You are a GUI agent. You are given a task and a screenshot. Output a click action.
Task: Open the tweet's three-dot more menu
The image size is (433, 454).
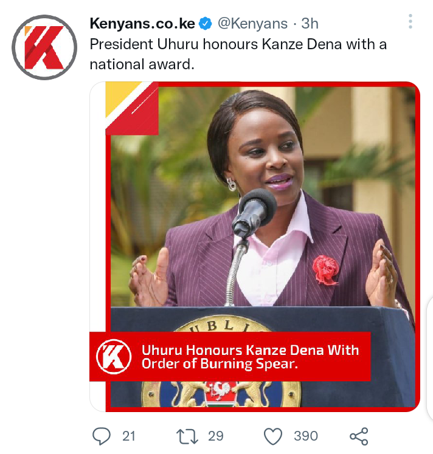pyautogui.click(x=410, y=21)
